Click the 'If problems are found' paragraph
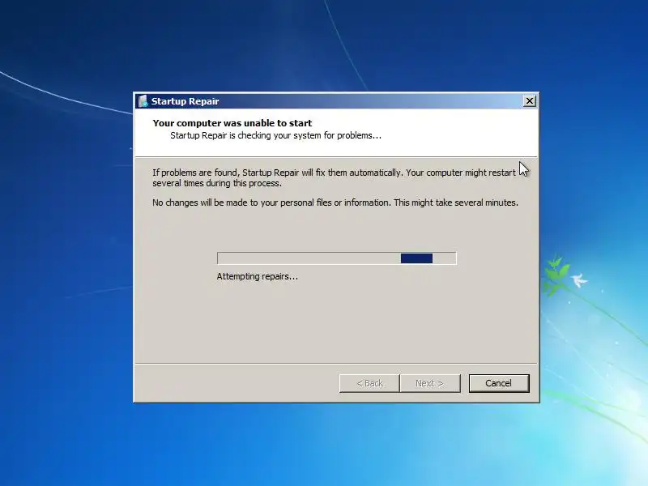 (334, 177)
